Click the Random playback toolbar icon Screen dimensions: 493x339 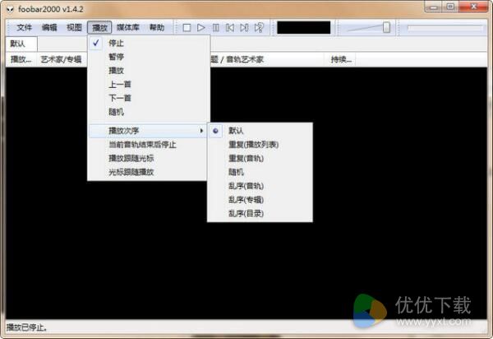259,28
